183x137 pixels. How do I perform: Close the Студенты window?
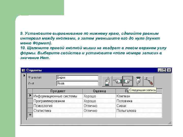[x=169, y=70]
